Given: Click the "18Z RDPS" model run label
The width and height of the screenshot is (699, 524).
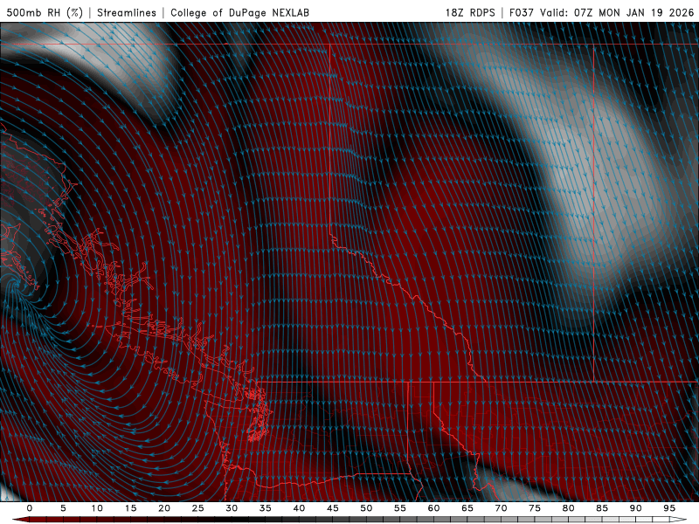Looking at the screenshot, I should click(470, 12).
